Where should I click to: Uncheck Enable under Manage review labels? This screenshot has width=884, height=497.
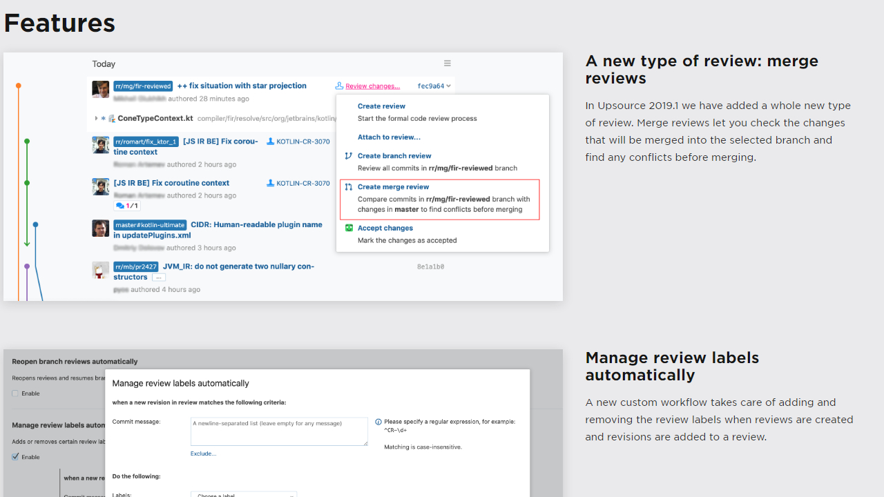15,457
